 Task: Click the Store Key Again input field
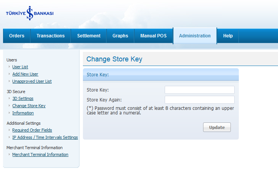[x=199, y=100]
